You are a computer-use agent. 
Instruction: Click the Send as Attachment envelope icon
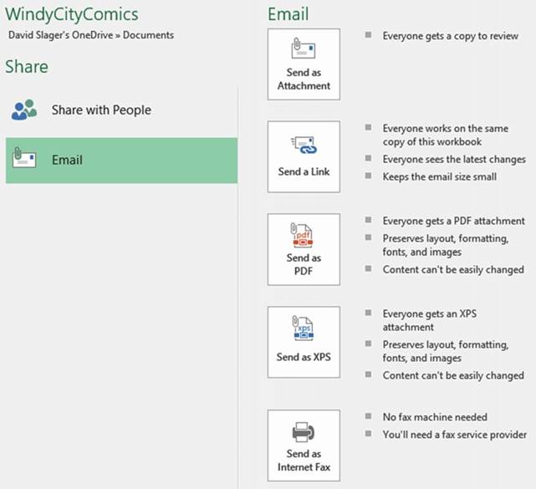pos(304,50)
